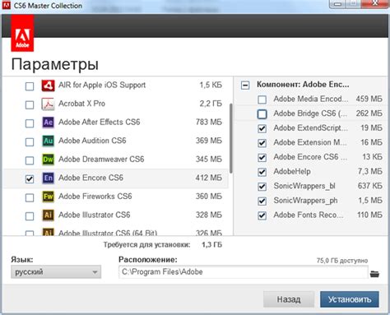Viewport: 390px width, 315px height.
Task: Click the 75,0 ГБ доступно text
Action: tap(342, 261)
